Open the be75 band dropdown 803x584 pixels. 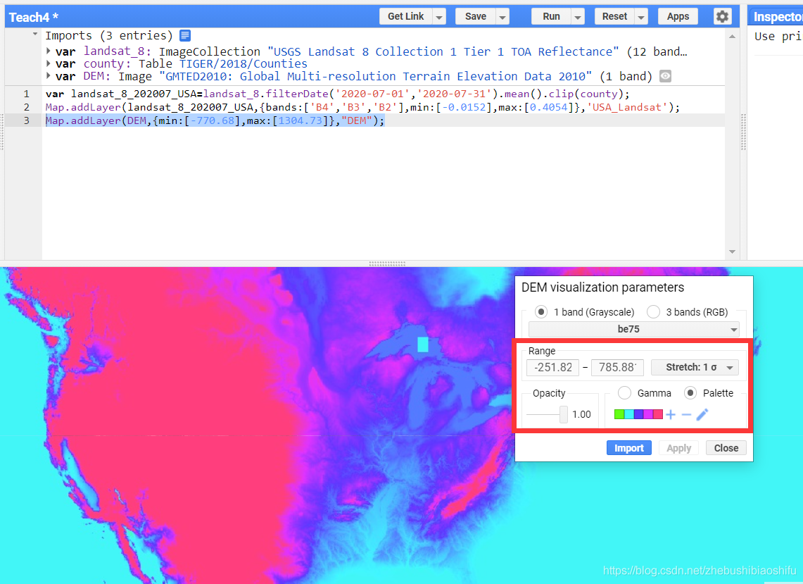tap(632, 329)
